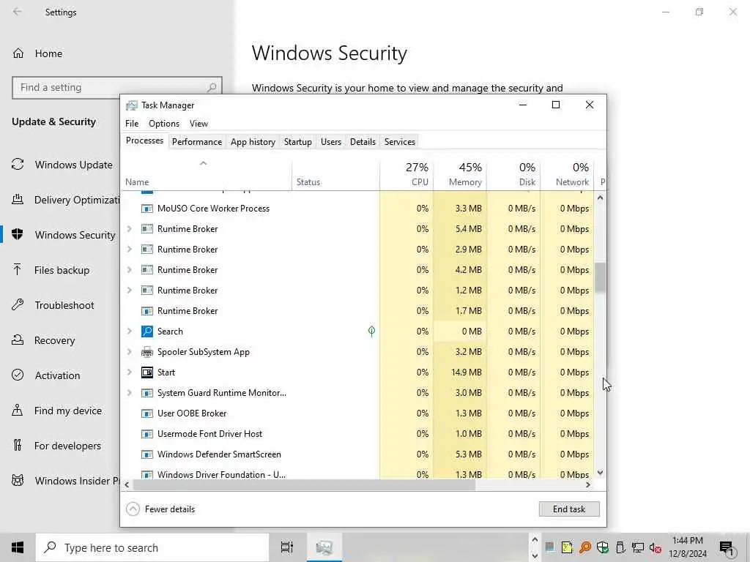Select the Windows Defender SmartScreen row
This screenshot has height=562, width=750.
coord(357,454)
